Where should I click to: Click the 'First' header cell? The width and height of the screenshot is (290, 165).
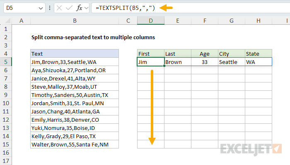(x=150, y=54)
